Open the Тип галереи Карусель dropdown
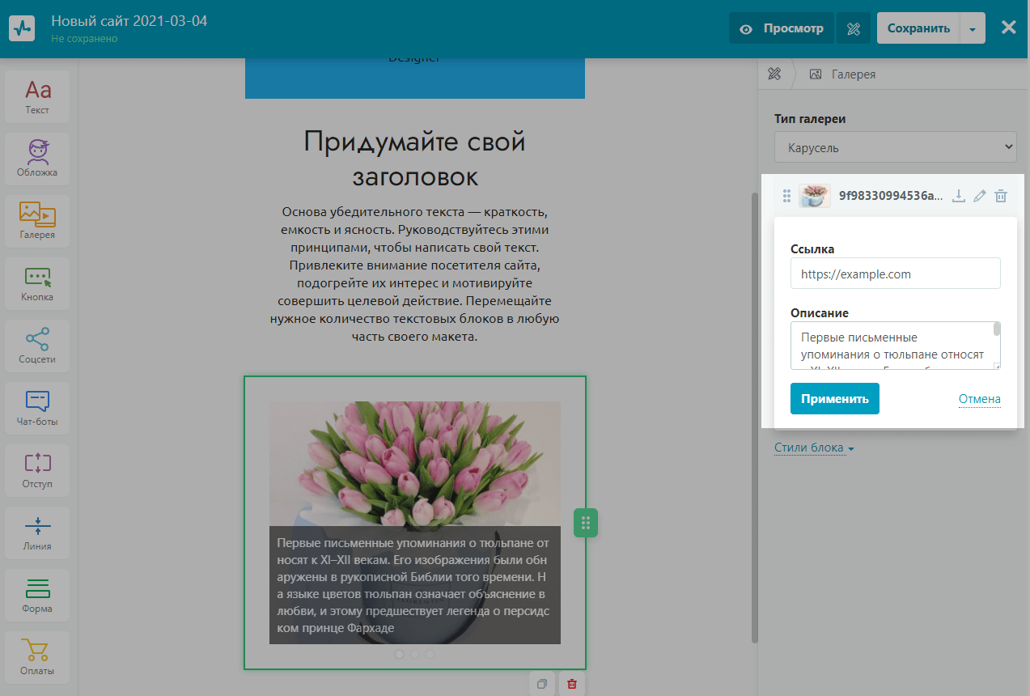 (x=895, y=148)
